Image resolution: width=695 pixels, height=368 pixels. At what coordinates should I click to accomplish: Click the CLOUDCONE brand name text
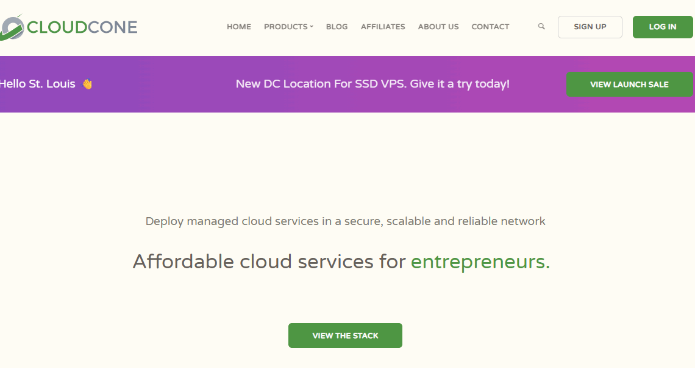pos(82,27)
